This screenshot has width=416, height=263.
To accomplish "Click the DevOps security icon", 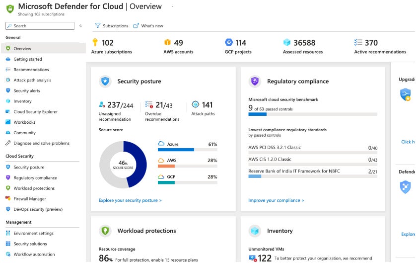I will (8, 209).
